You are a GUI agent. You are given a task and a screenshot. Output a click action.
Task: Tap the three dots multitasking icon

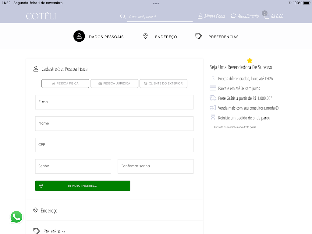[x=156, y=4]
